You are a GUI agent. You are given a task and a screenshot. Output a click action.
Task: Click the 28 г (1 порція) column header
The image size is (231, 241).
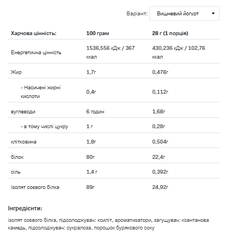(x=170, y=33)
